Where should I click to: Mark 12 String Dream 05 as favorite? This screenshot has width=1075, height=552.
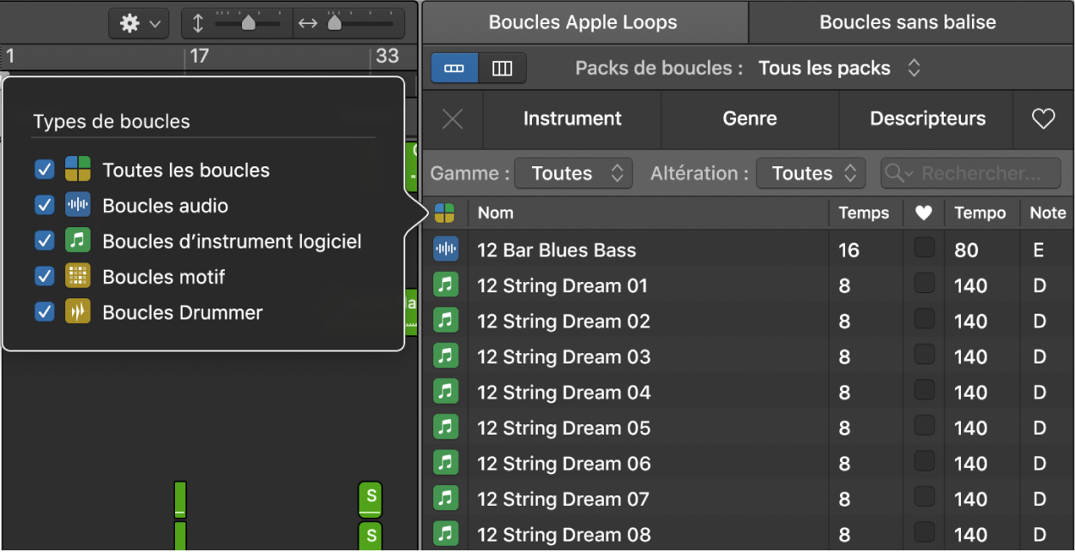coord(924,425)
